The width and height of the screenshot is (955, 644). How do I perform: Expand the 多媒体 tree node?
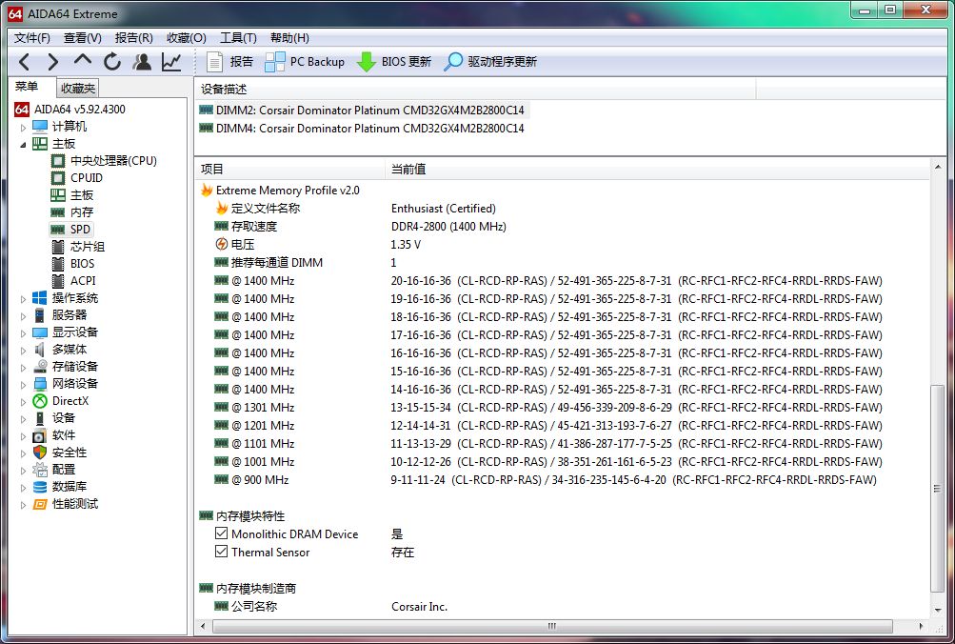click(x=23, y=350)
